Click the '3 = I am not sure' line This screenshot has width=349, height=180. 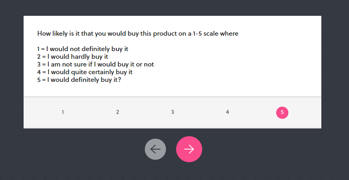tap(96, 64)
